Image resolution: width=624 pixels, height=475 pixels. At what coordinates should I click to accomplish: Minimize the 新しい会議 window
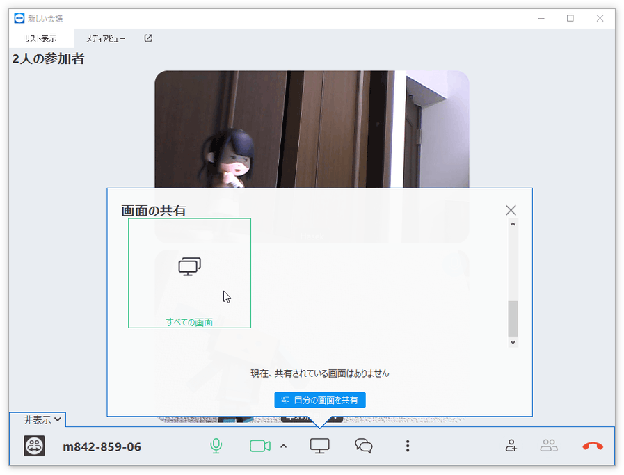pyautogui.click(x=541, y=18)
